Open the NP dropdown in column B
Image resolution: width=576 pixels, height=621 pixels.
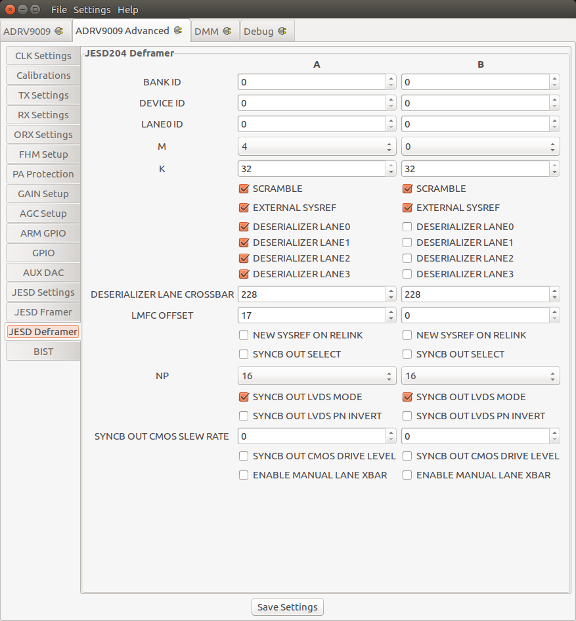click(x=481, y=376)
